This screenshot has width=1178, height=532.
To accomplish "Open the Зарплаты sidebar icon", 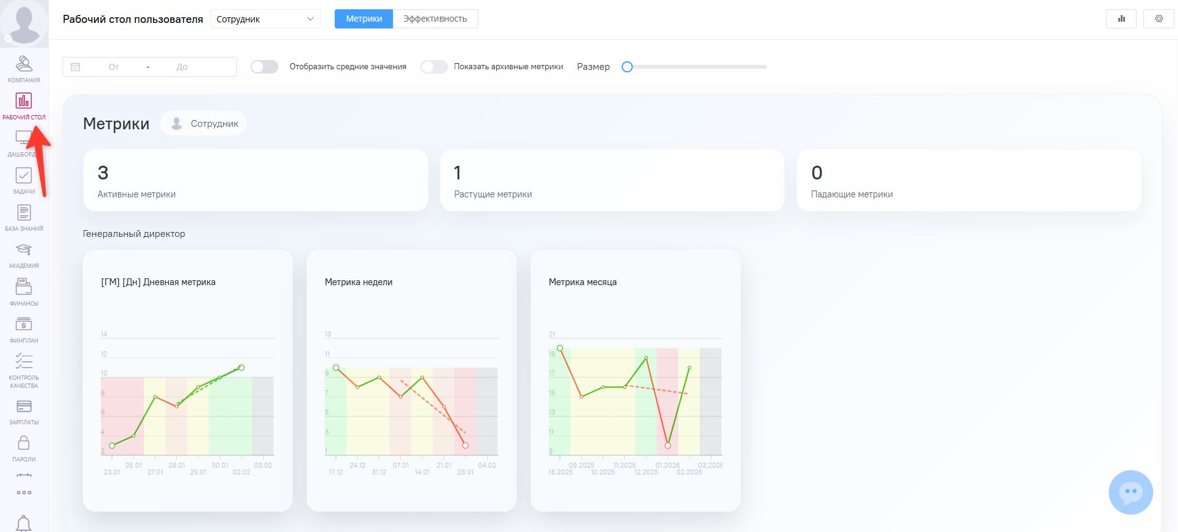I will (24, 411).
